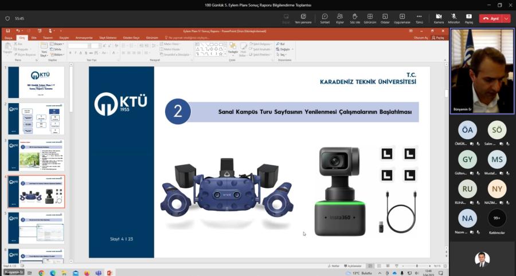
Task: Select the Giriş ribbon tab
Action: click(22, 38)
